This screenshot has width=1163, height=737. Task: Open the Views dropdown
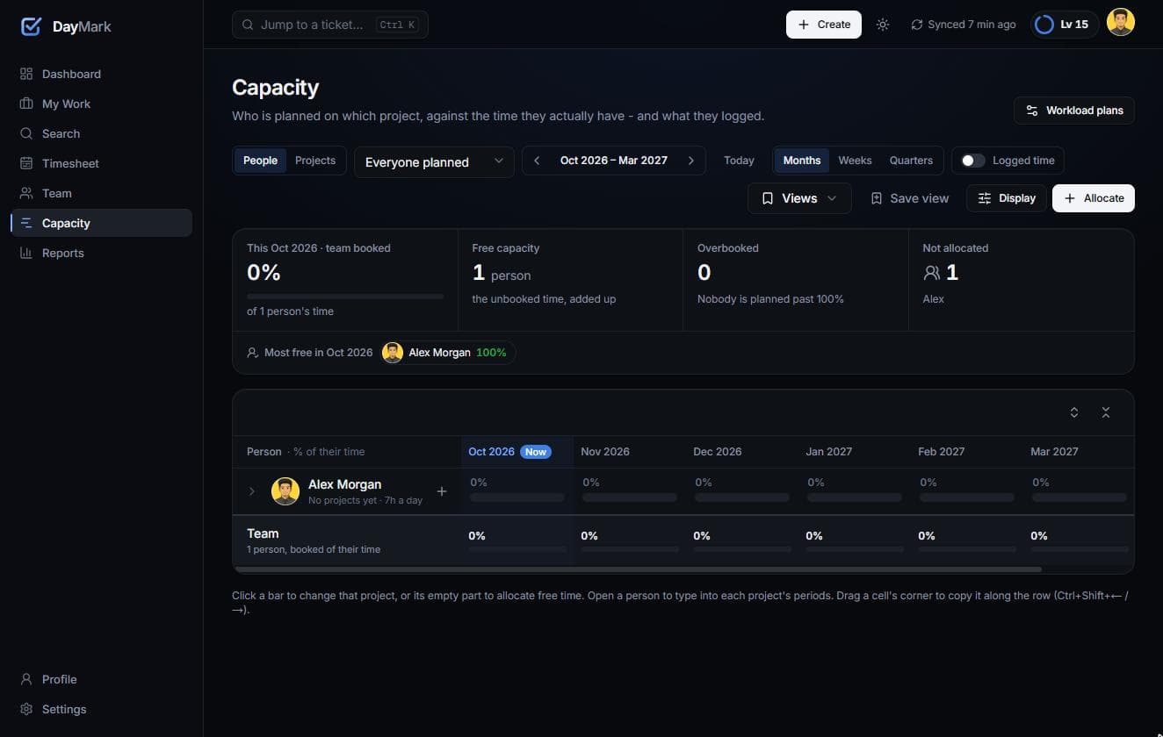[799, 198]
